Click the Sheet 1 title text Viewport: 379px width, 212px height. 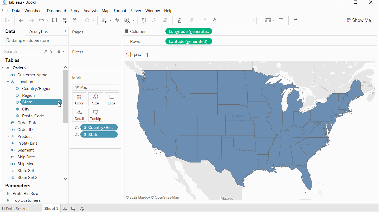click(137, 55)
